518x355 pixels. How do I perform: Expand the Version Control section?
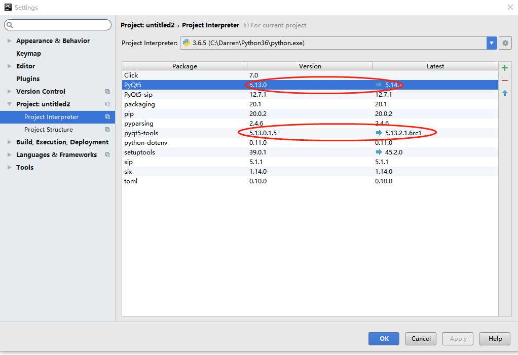click(9, 91)
